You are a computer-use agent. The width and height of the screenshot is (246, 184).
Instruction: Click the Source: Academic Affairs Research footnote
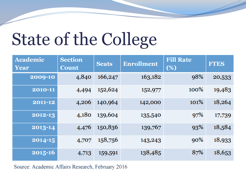tap(70, 167)
